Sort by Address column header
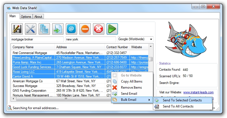Viewport: 227px width, 118px height. click(x=80, y=47)
